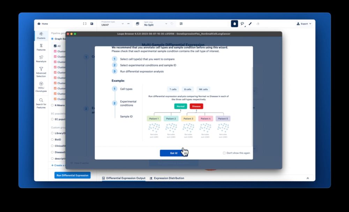The width and height of the screenshot is (349, 212).
Task: Click Run Differential Expression button
Action: click(72, 175)
